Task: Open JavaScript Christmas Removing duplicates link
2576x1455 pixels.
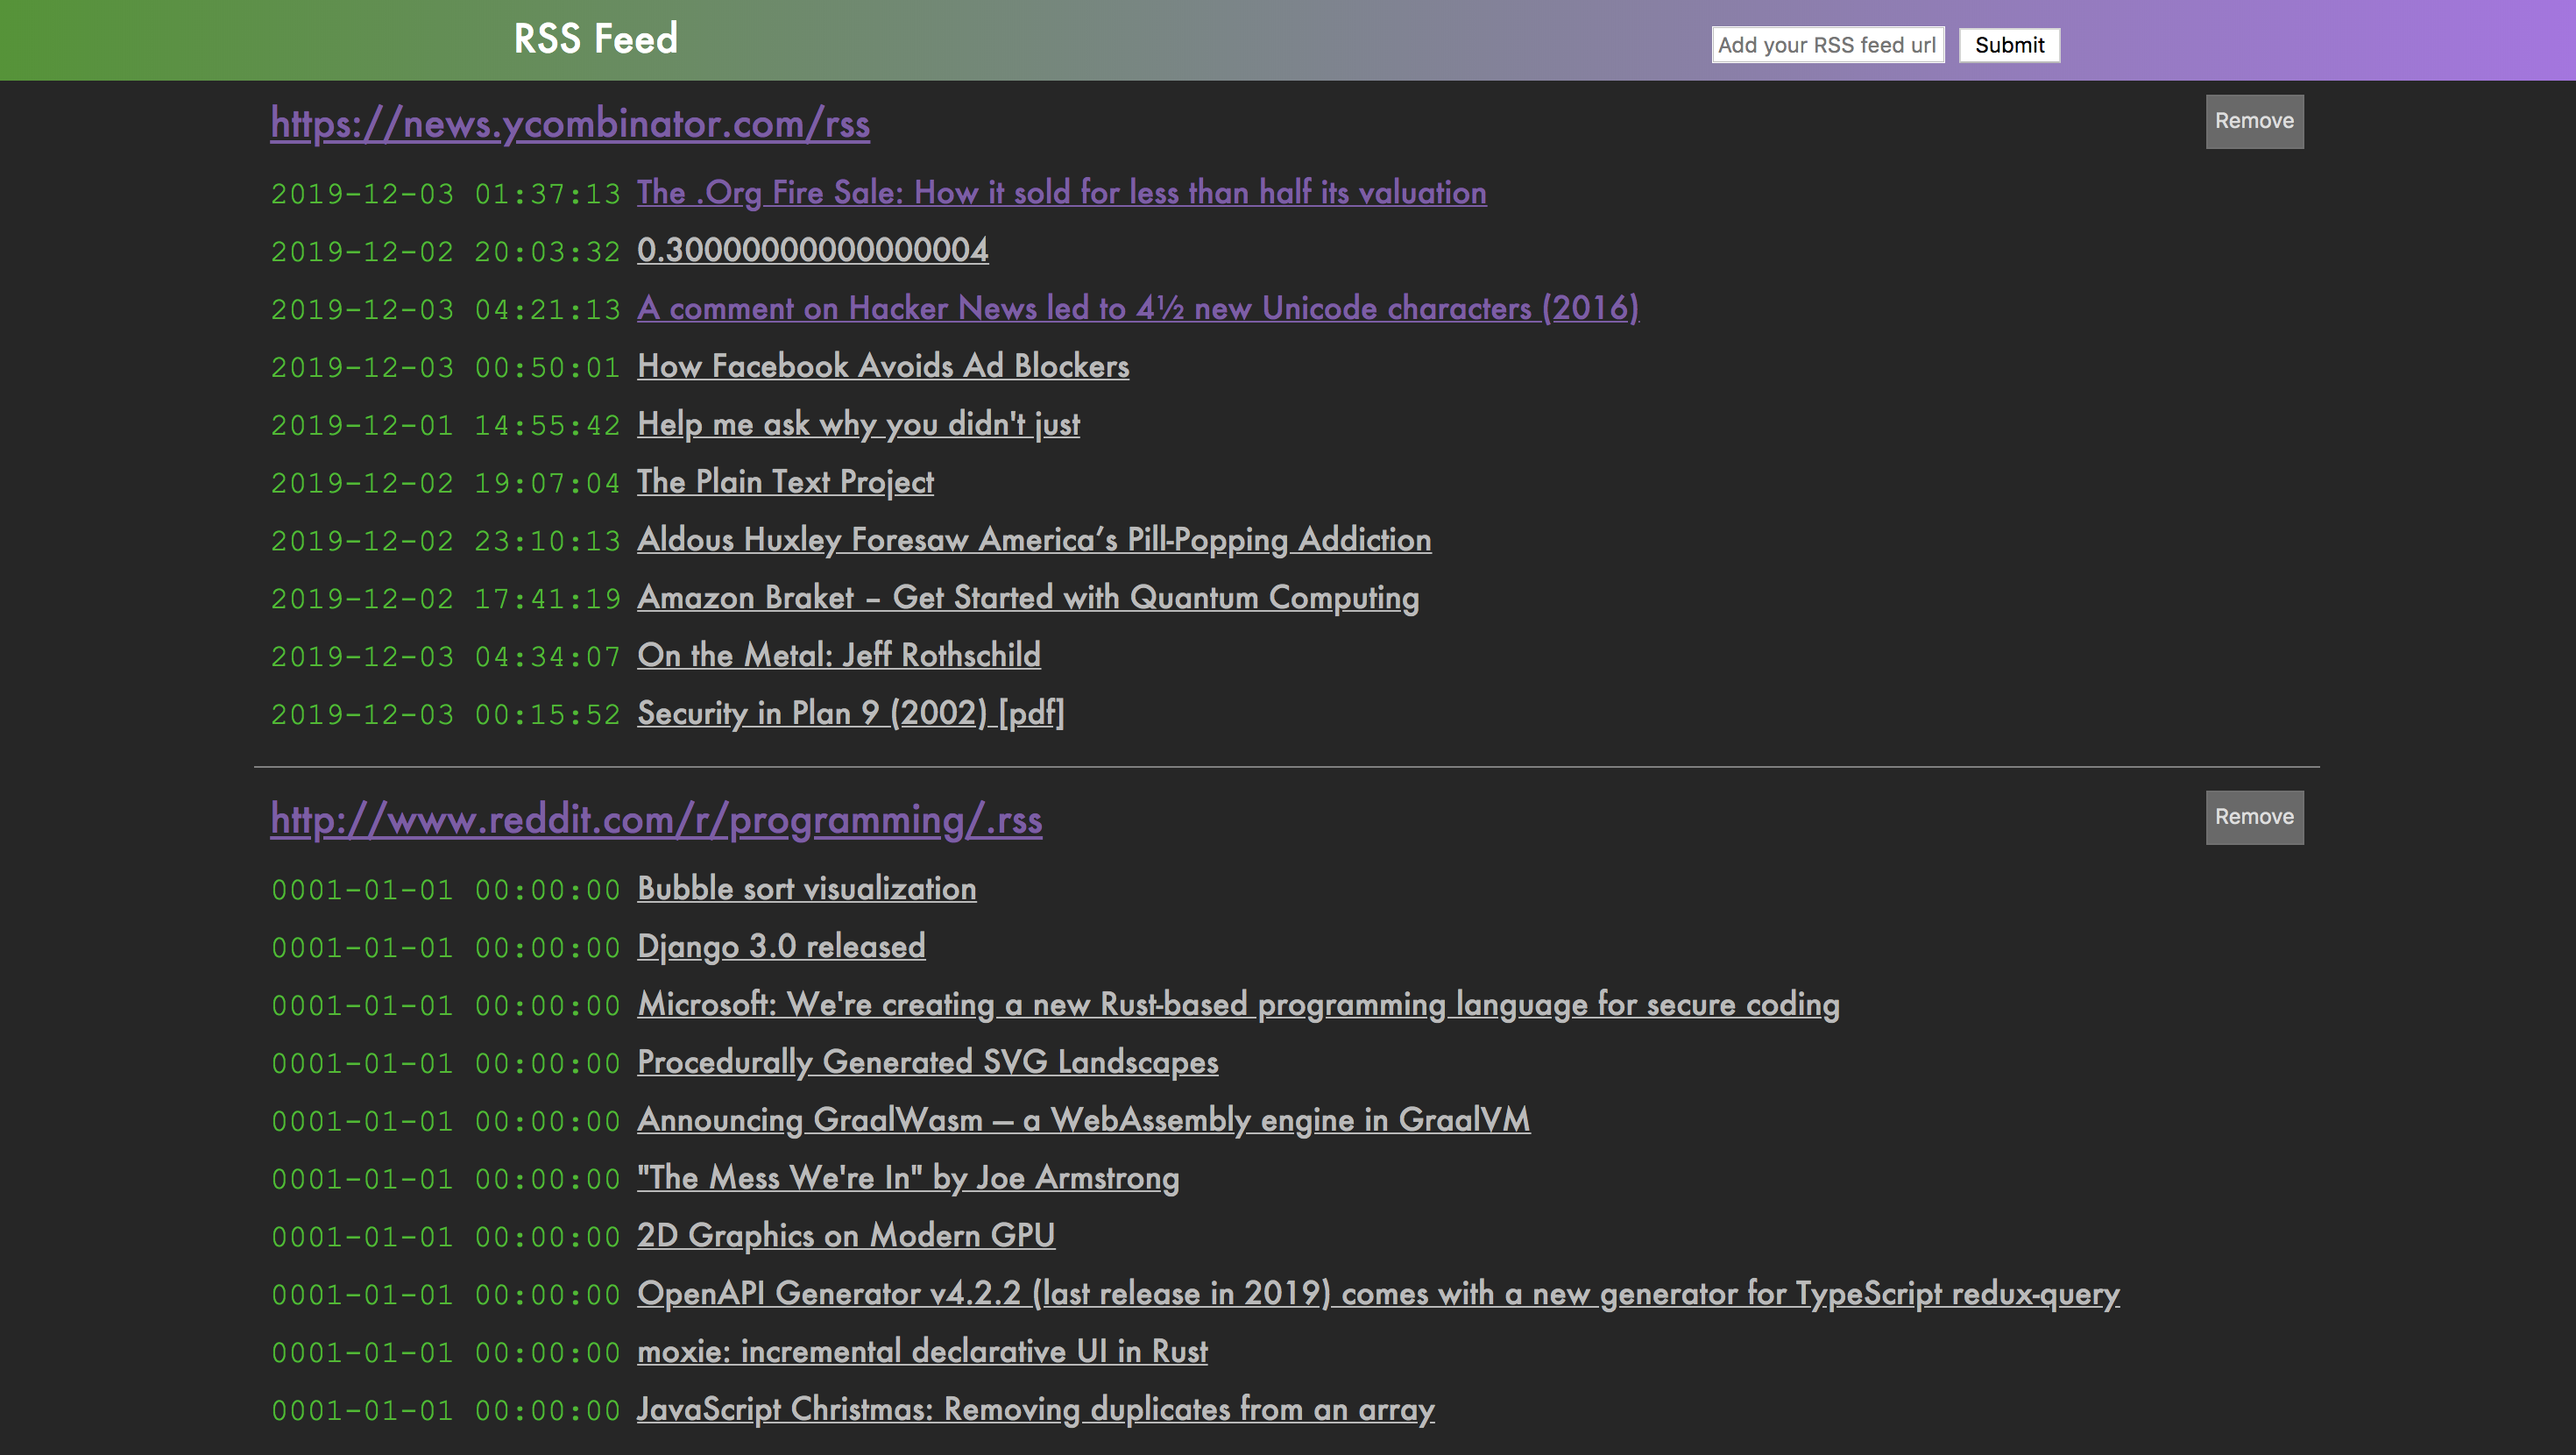Action: [x=1035, y=1410]
